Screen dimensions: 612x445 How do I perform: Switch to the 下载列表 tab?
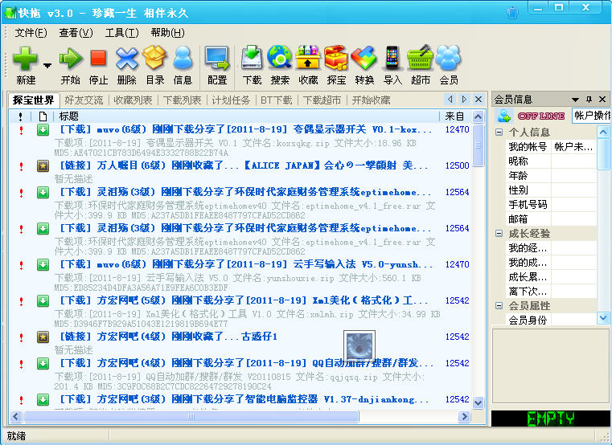(x=182, y=100)
